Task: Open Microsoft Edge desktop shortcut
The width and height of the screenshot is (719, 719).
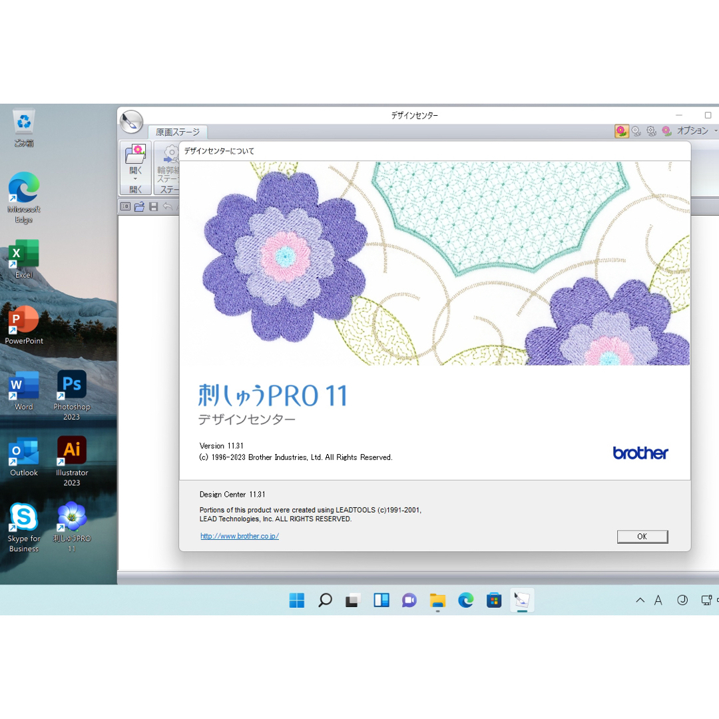Action: 24,198
